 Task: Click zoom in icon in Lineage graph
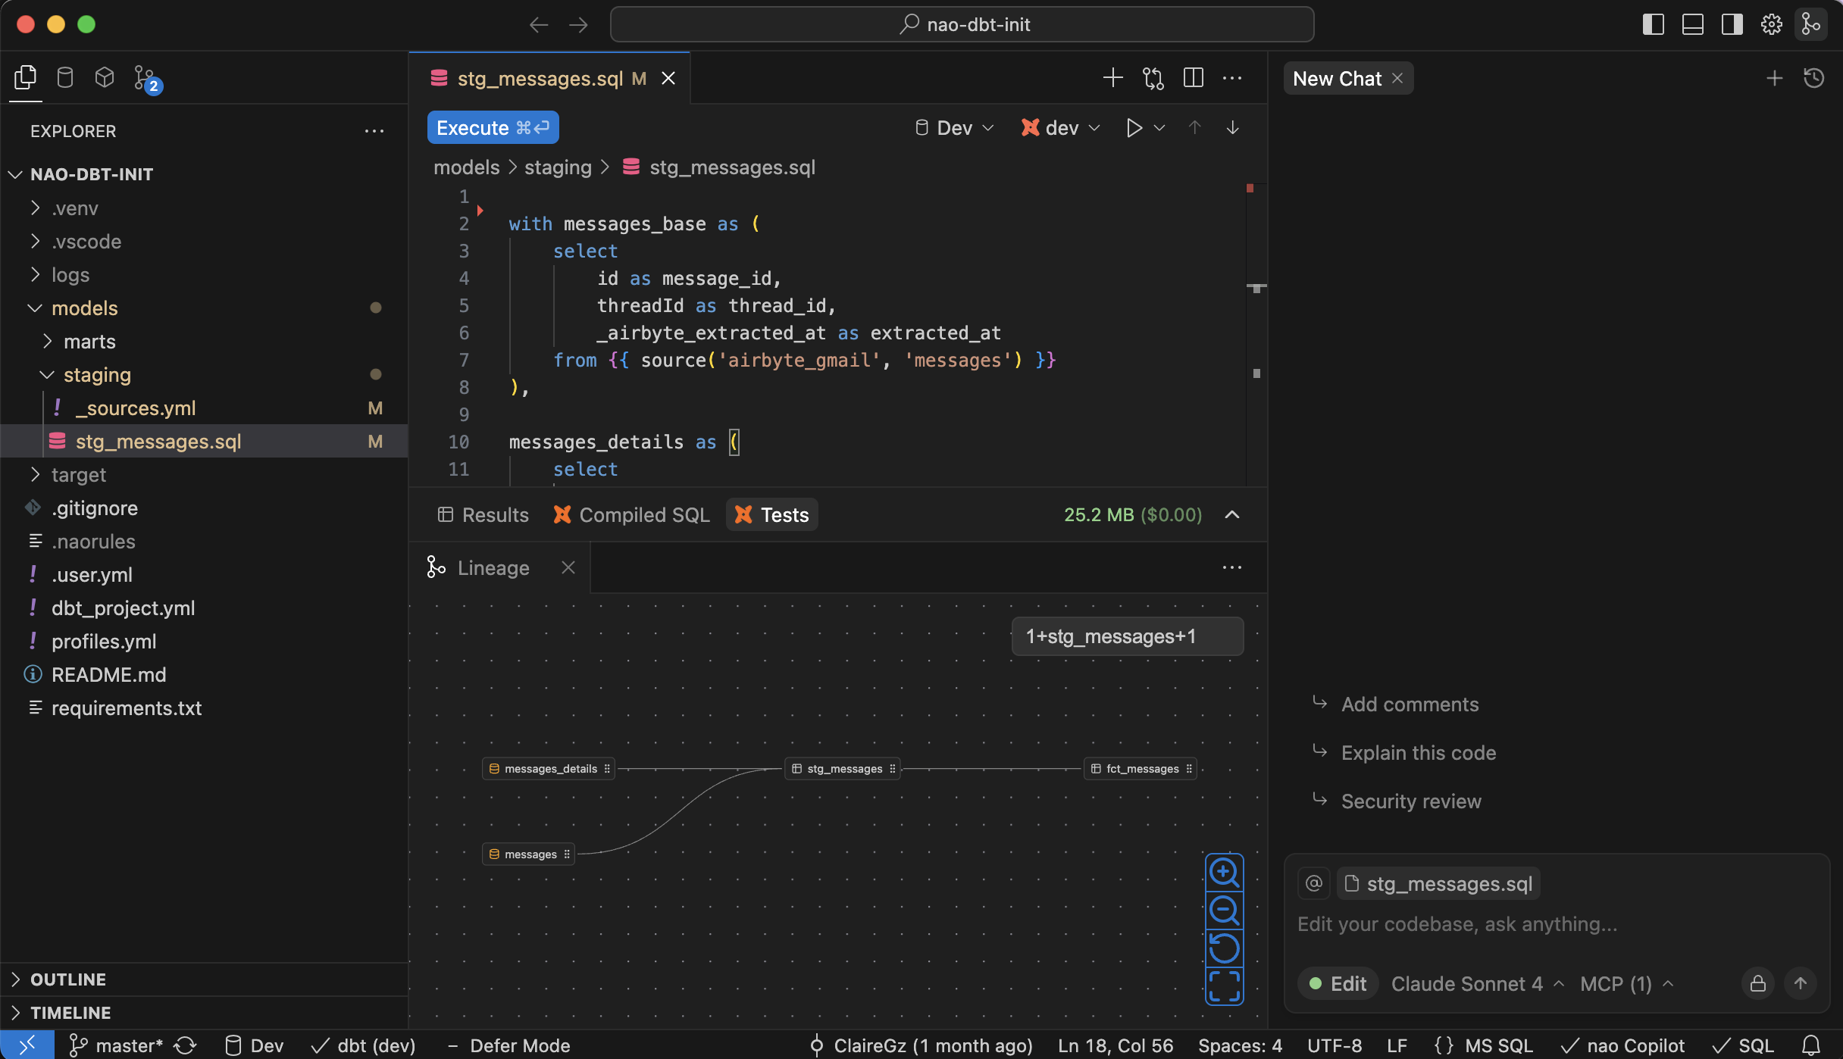pyautogui.click(x=1224, y=873)
